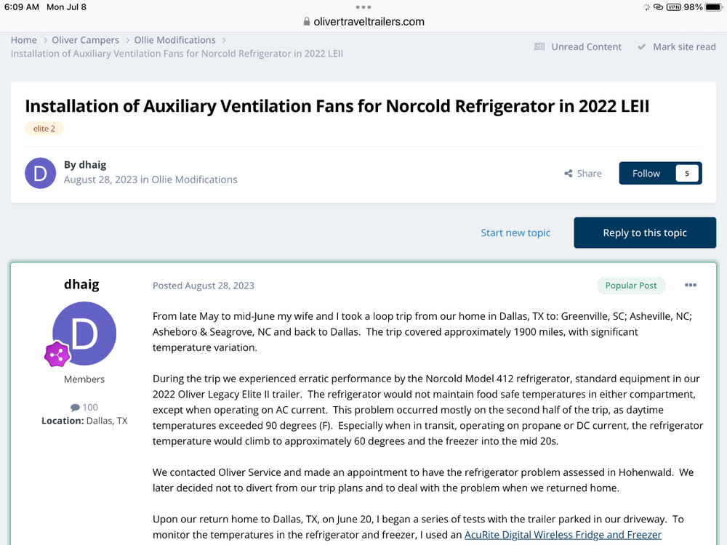Open Ollie Modifications breadcrumb link
Image resolution: width=727 pixels, height=545 pixels.
point(174,40)
